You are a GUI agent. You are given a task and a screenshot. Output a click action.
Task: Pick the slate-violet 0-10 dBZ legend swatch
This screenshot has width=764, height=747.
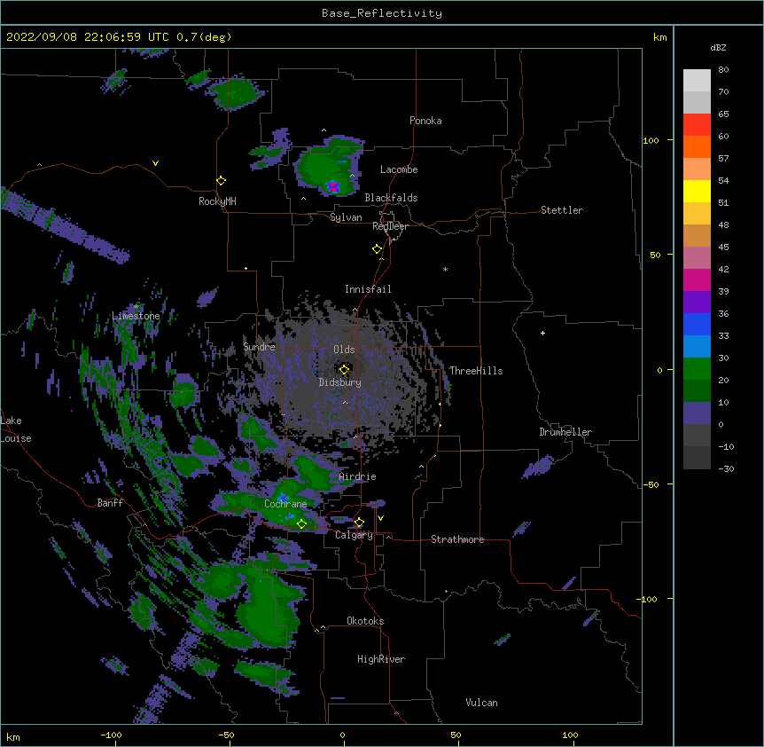[697, 413]
